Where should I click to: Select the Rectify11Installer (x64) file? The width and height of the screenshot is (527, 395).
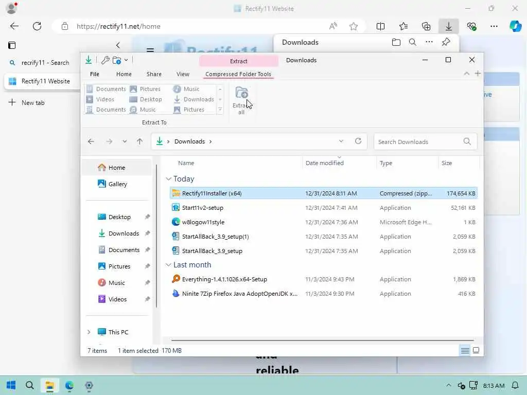click(x=323, y=193)
